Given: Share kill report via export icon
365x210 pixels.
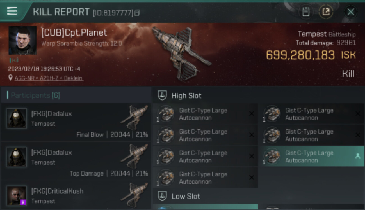Looking at the screenshot, I should coord(326,12).
